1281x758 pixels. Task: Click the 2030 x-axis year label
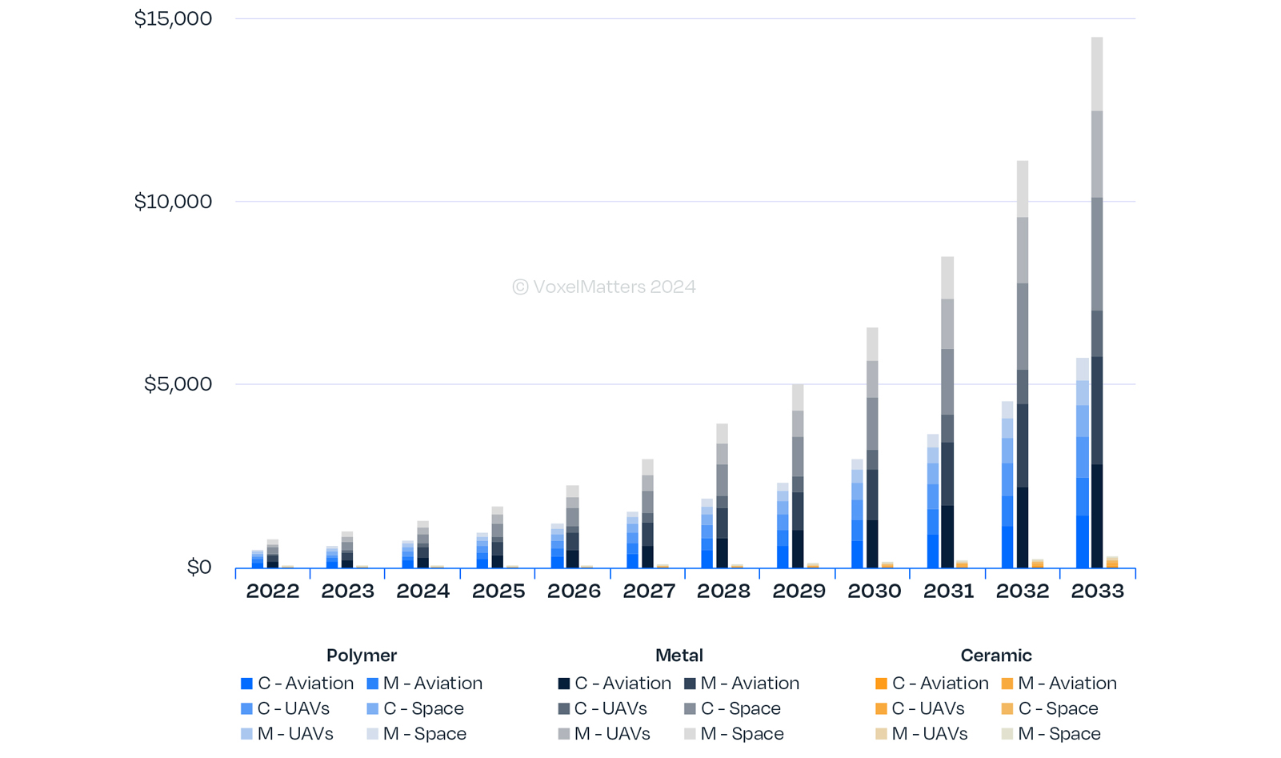874,592
